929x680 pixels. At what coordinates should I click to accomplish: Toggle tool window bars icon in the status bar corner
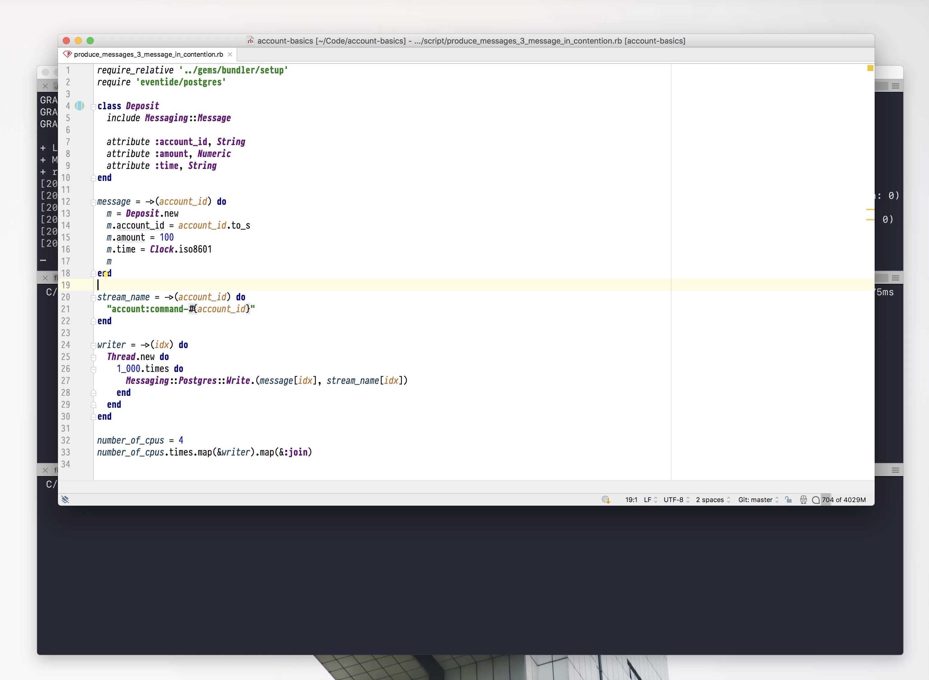(x=65, y=500)
